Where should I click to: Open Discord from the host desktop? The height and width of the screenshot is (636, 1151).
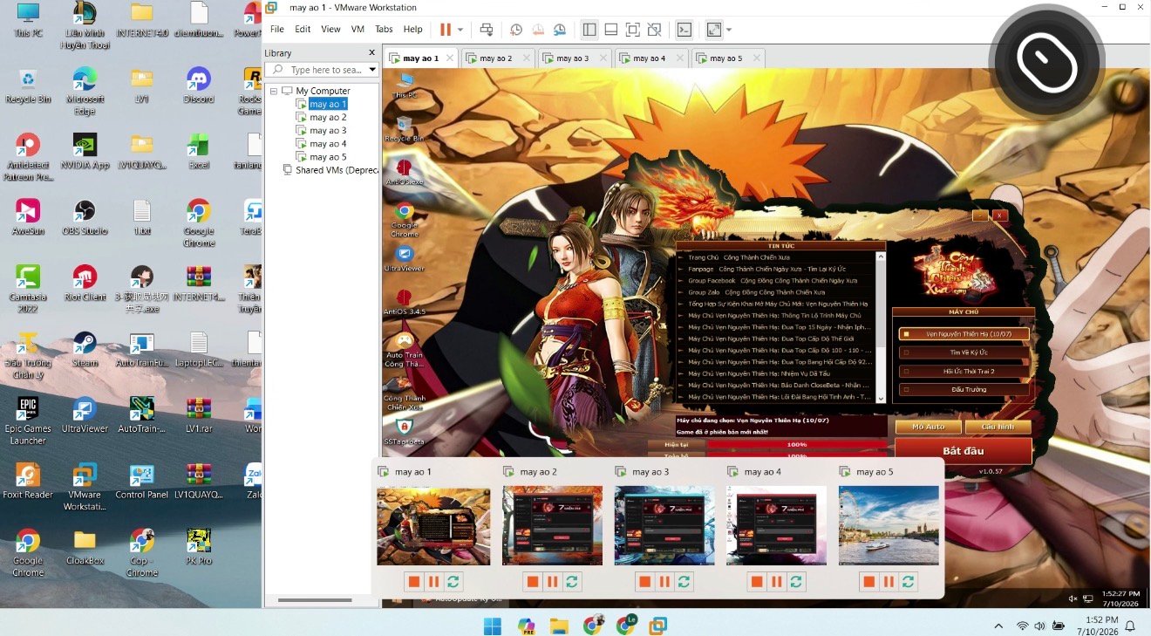(x=199, y=85)
